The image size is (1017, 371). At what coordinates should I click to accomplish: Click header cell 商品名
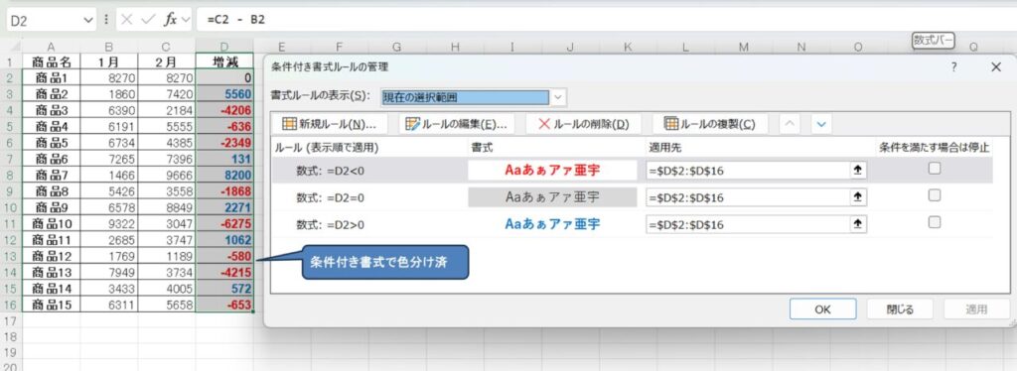coord(52,62)
